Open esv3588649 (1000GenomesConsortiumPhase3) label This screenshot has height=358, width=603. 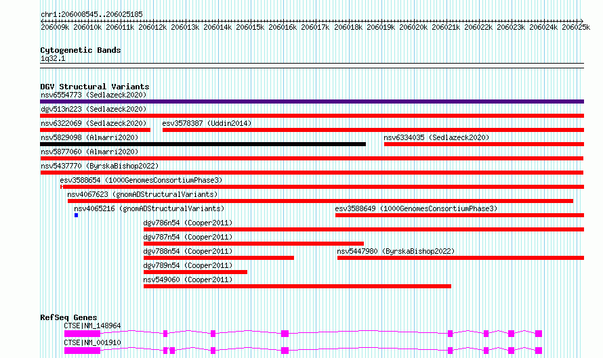(416, 208)
